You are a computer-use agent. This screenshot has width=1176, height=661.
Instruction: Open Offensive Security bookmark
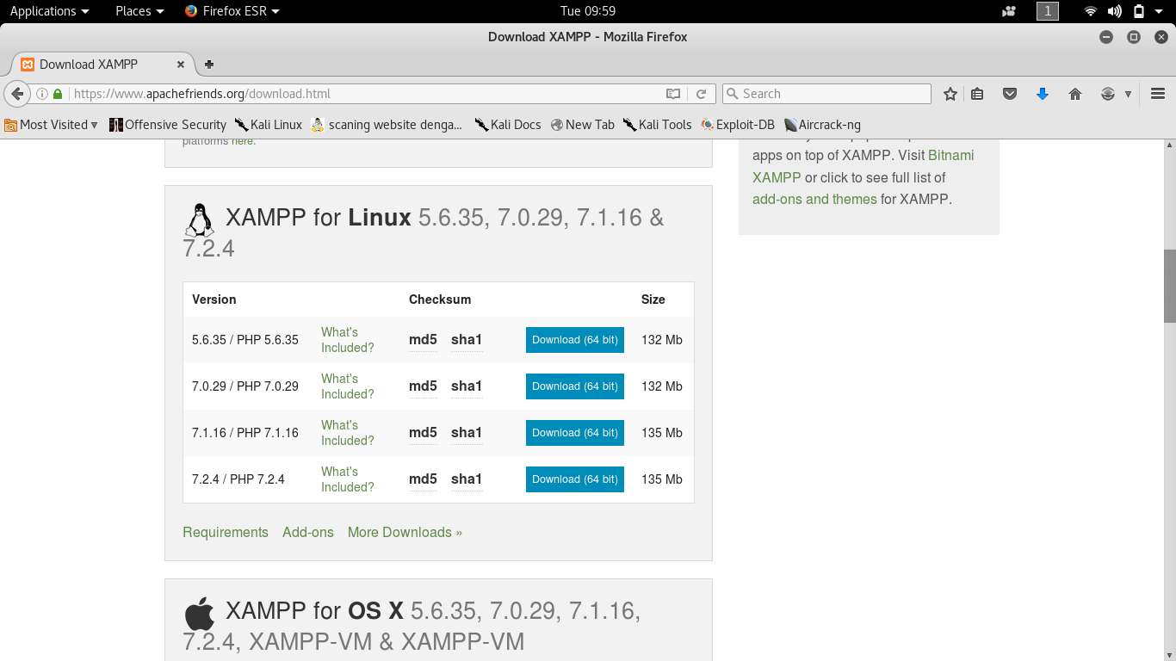(x=168, y=125)
